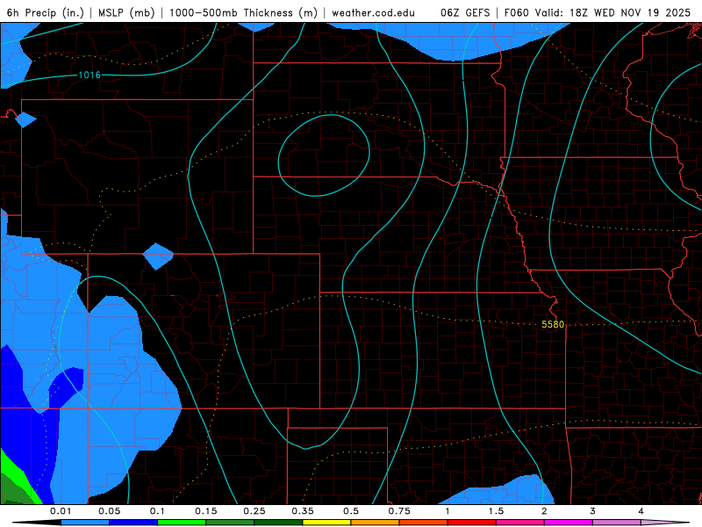
Task: Click the legend value 4
Action: point(641,511)
